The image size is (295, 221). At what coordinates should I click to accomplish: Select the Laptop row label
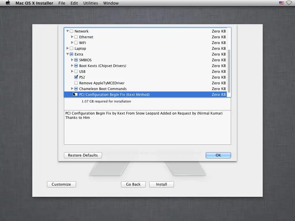[80, 48]
